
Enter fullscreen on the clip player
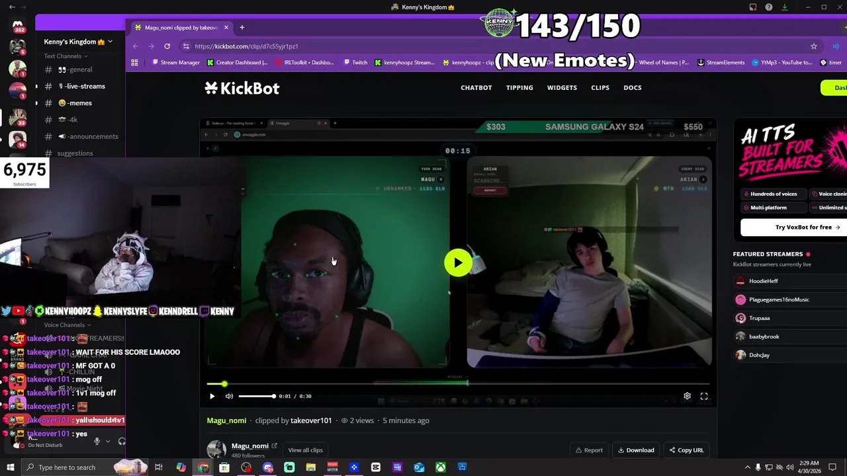(704, 396)
